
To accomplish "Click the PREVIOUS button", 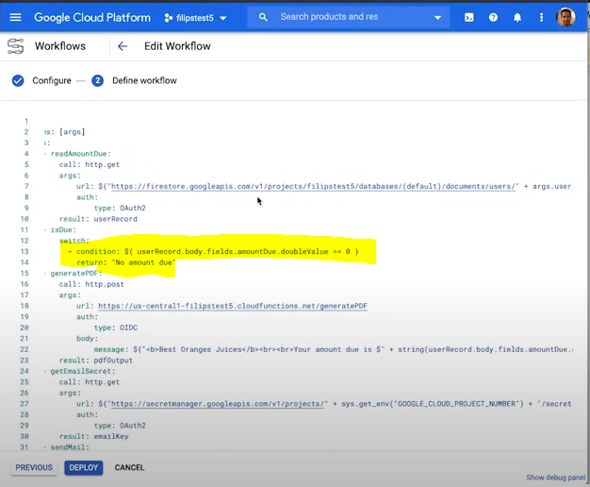I will pyautogui.click(x=34, y=467).
